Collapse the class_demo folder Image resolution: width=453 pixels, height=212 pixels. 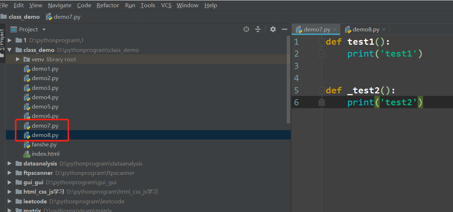pyautogui.click(x=10, y=50)
